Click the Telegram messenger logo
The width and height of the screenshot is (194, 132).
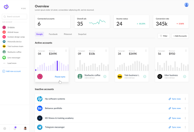point(40,127)
